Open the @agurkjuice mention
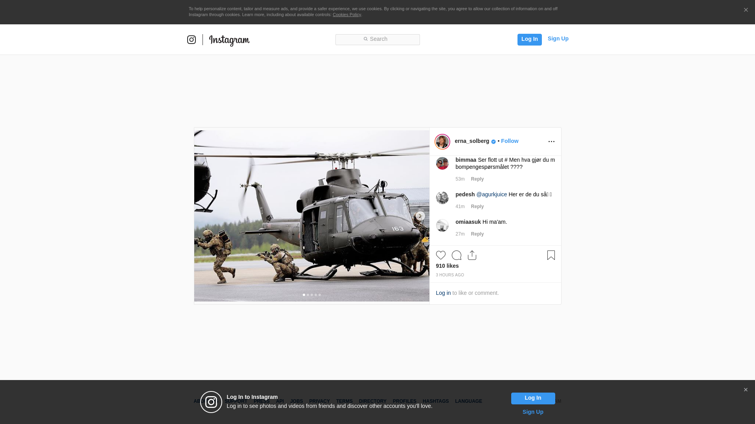This screenshot has height=424, width=755. tap(492, 194)
